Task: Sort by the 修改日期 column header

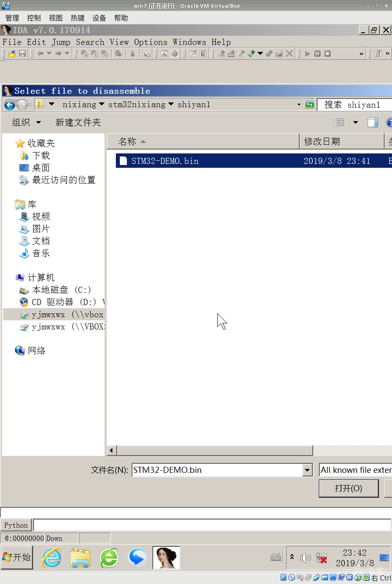Action: [x=342, y=142]
